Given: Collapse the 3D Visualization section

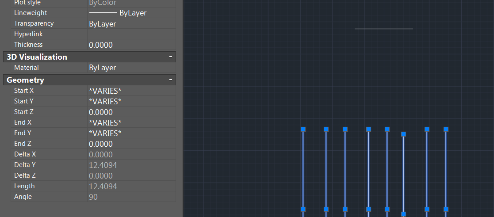Looking at the screenshot, I should [170, 57].
